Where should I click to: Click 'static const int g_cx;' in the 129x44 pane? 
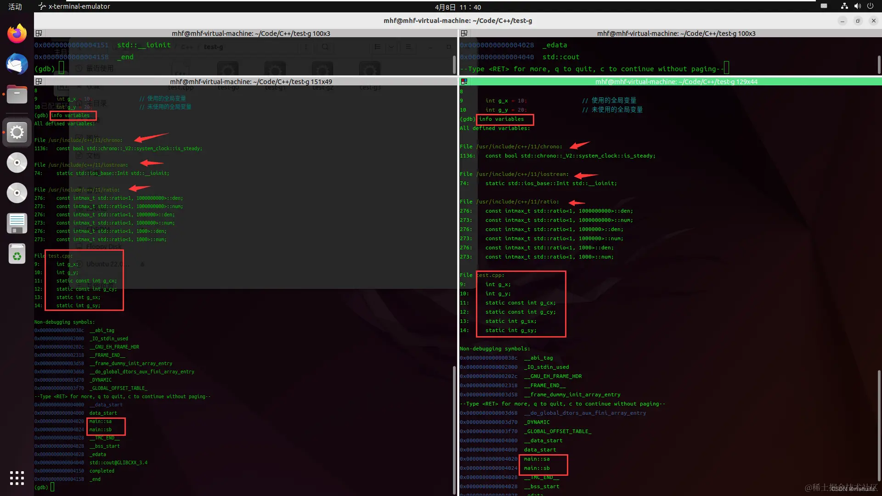coord(520,303)
